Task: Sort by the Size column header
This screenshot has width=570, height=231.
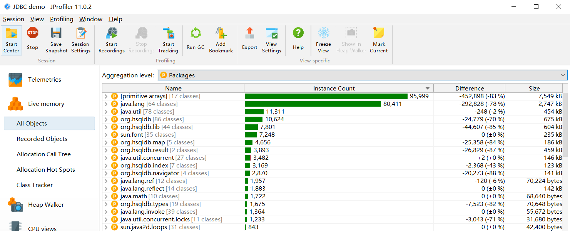Action: pyautogui.click(x=534, y=88)
